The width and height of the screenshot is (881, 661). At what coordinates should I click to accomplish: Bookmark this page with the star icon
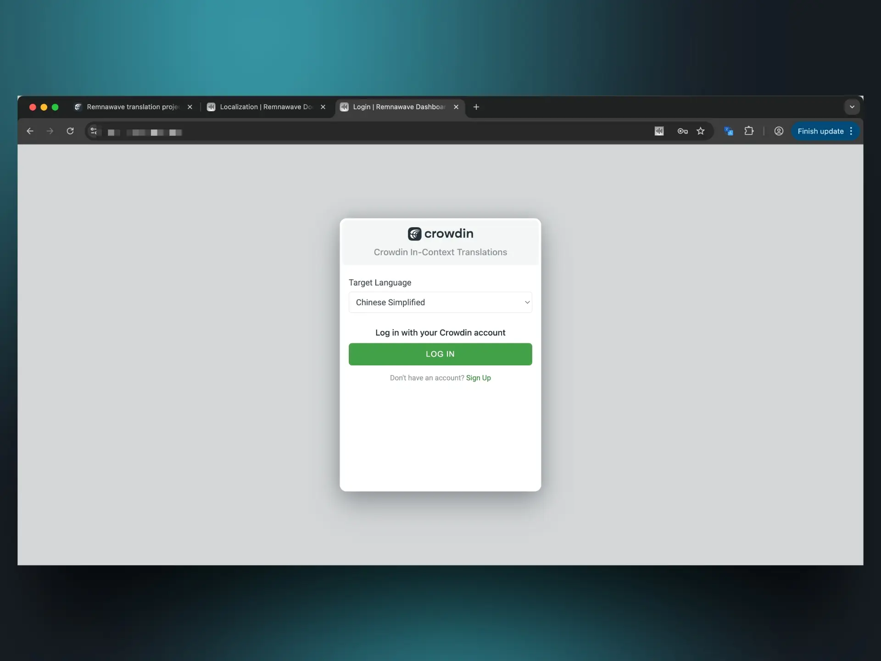[x=701, y=131]
